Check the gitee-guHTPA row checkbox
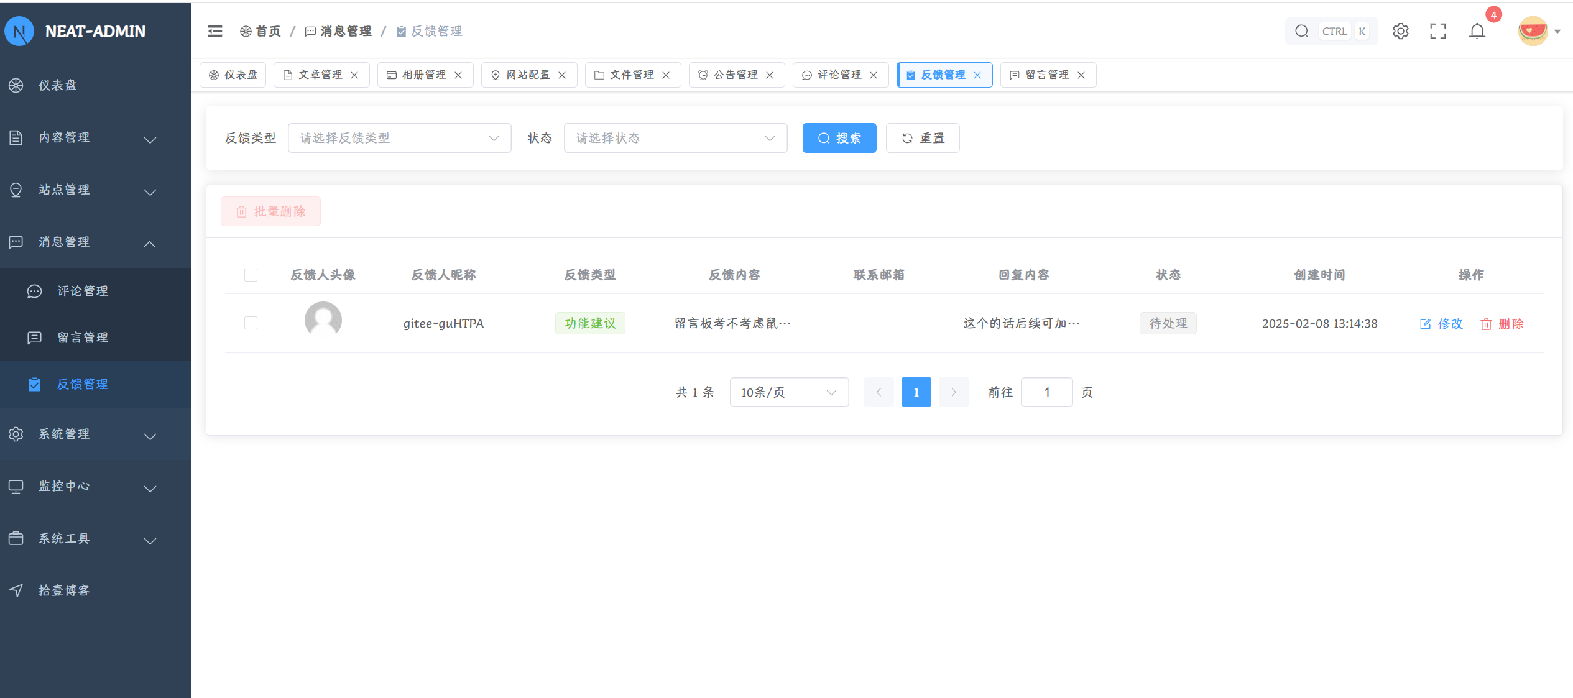 coord(251,323)
